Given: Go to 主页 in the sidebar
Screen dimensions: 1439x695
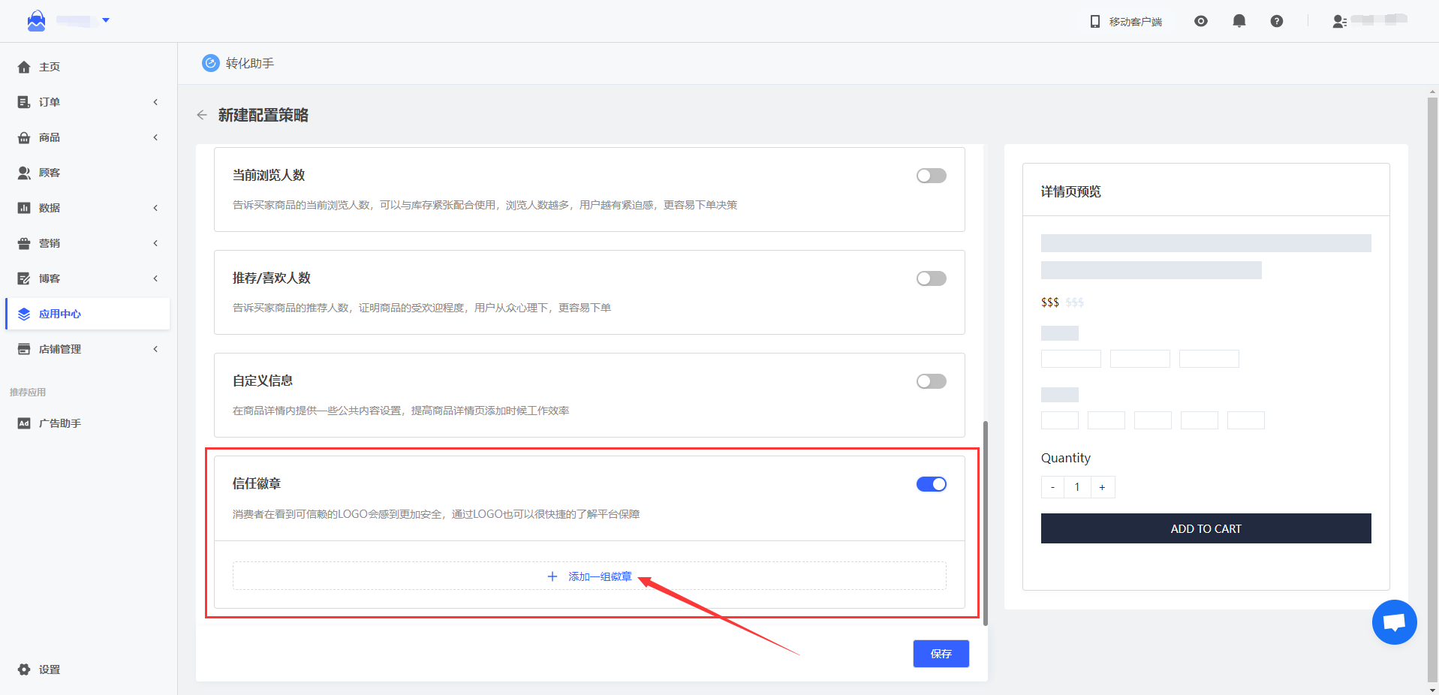Looking at the screenshot, I should [x=50, y=67].
